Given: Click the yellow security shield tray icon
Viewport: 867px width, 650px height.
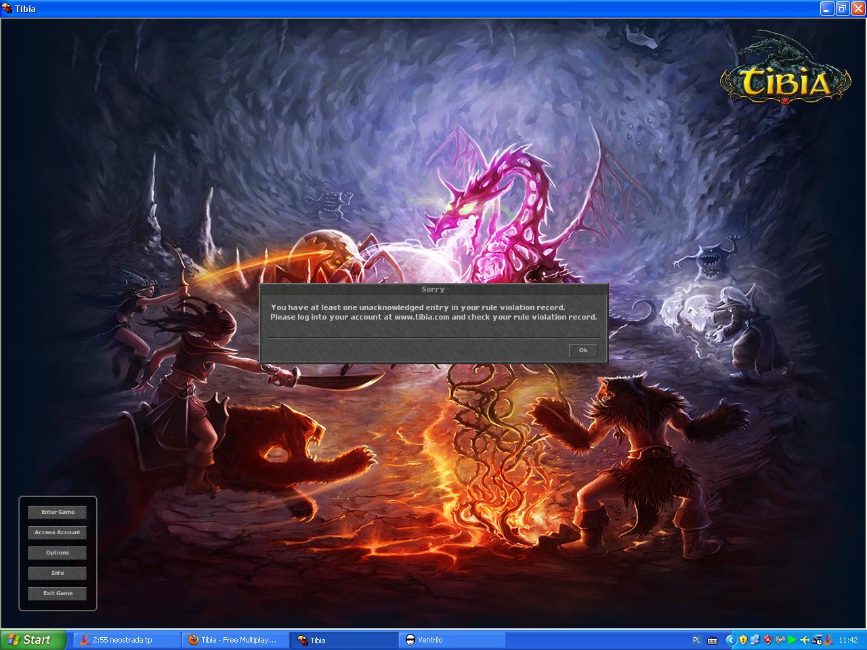Looking at the screenshot, I should pyautogui.click(x=743, y=640).
